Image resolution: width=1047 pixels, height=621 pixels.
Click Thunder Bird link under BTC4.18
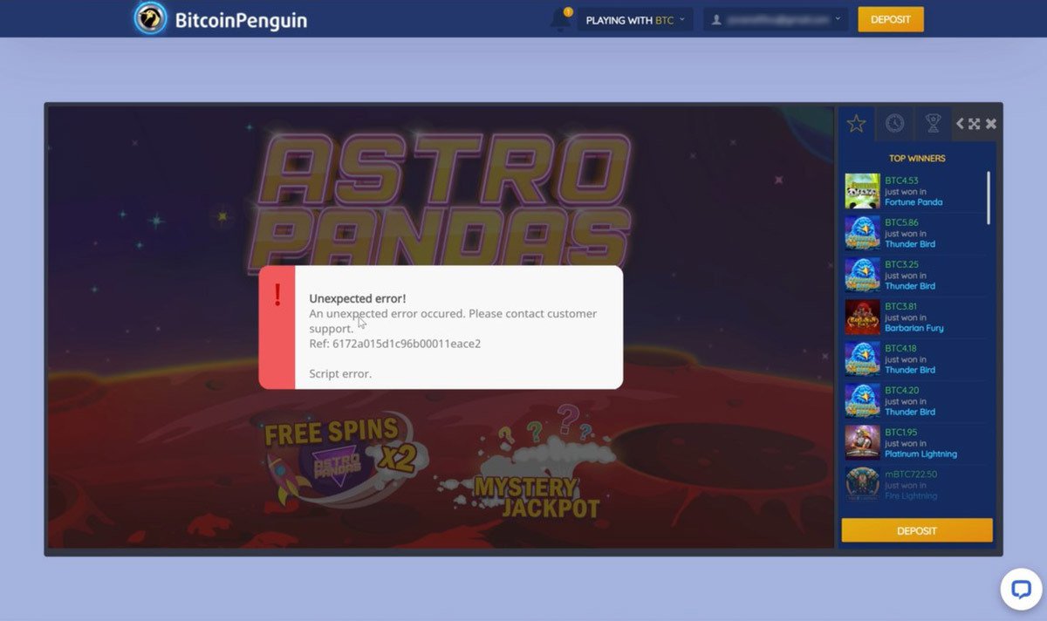click(x=910, y=370)
